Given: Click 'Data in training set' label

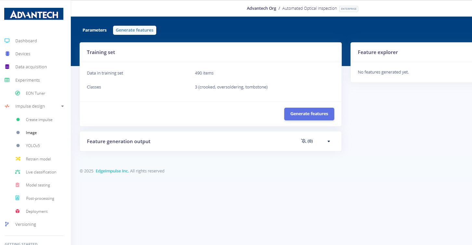Looking at the screenshot, I should [x=105, y=73].
